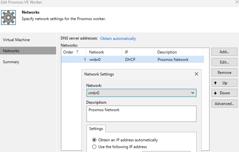Image resolution: width=239 pixels, height=152 pixels.
Task: Click the Add... button
Action: [224, 52]
